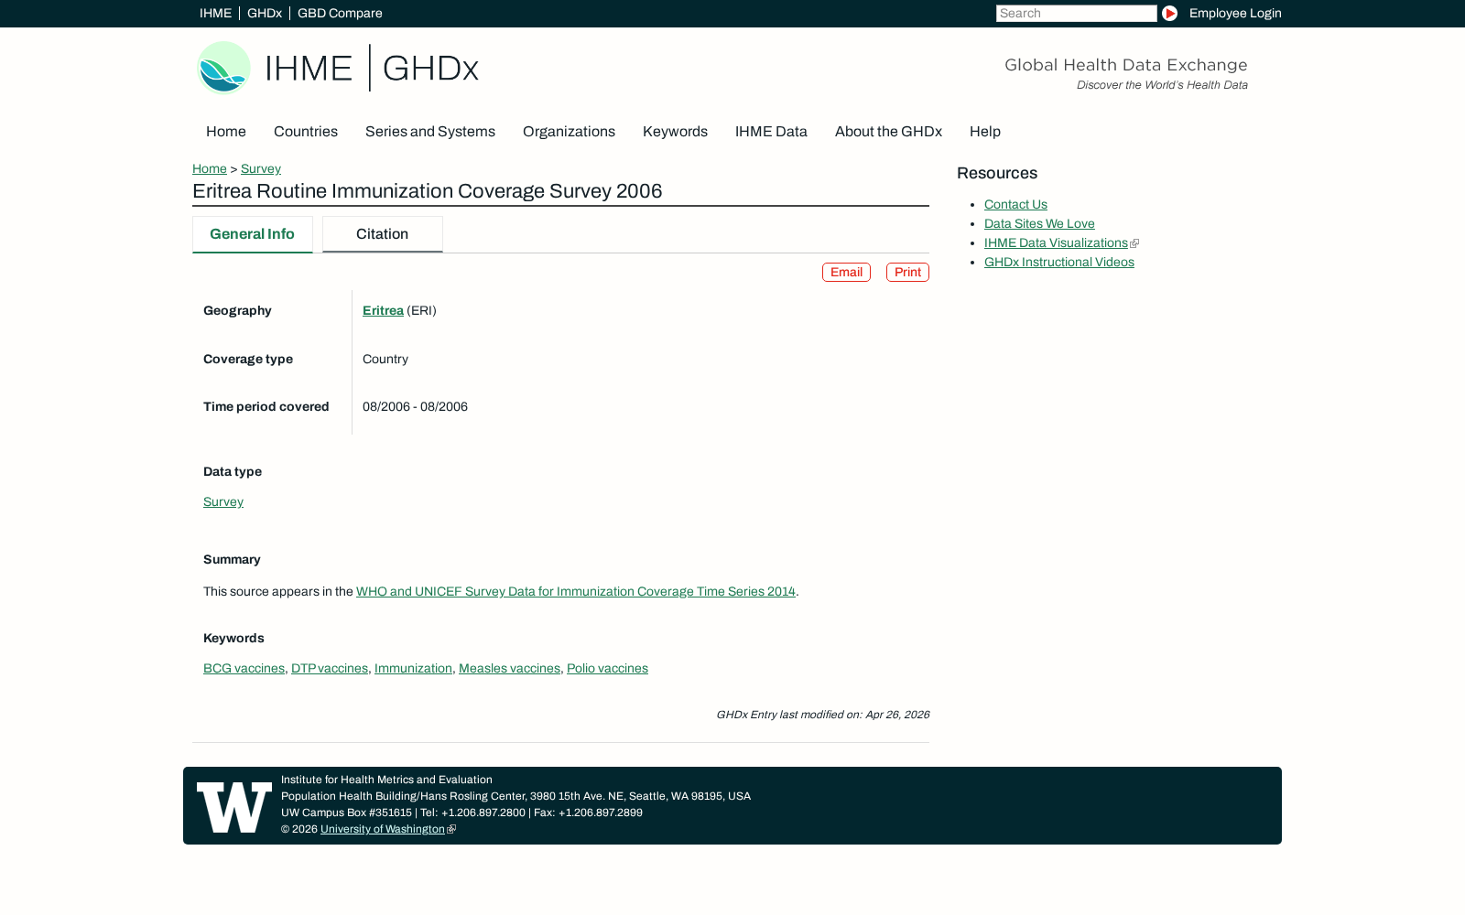Open the Keywords menu item

[x=675, y=132]
